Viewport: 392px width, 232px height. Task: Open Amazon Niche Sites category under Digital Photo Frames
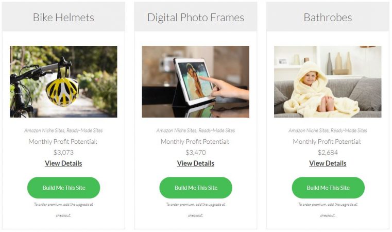177,130
